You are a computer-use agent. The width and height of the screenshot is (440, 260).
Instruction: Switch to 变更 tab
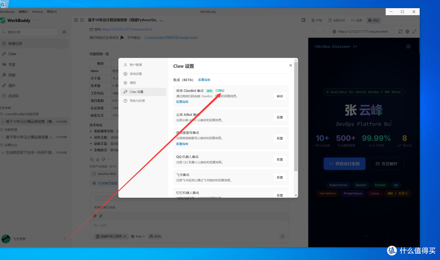tap(356, 20)
